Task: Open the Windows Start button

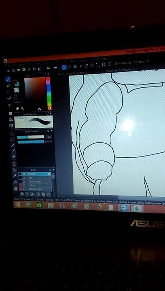Action: [18, 205]
